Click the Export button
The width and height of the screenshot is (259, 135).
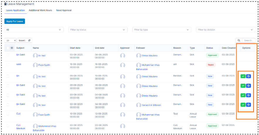(x=22, y=41)
